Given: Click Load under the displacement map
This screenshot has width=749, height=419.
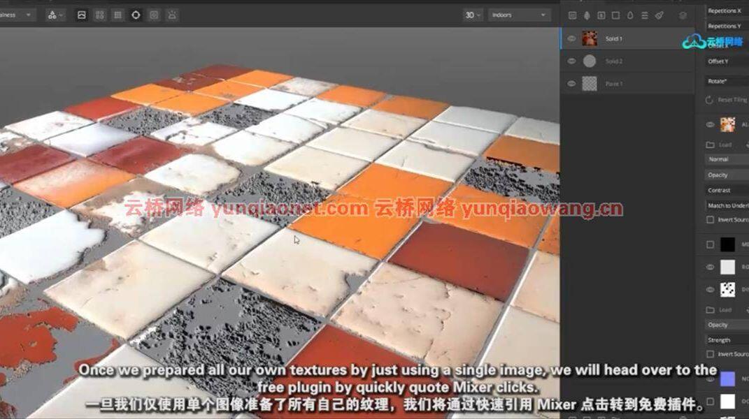Looking at the screenshot, I should (x=720, y=310).
